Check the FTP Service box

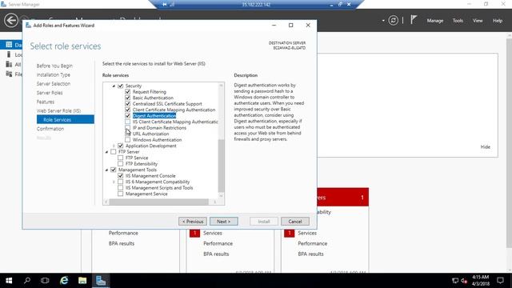[121, 158]
